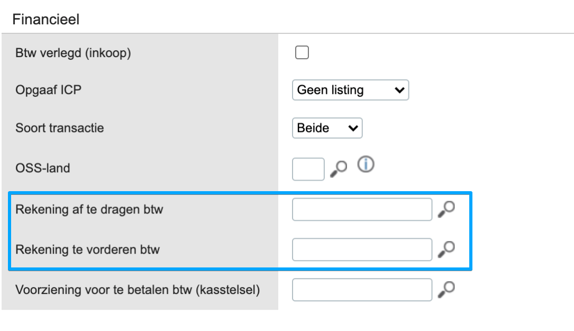574x331 pixels.
Task: Click the Rekening af te dragen btw label
Action: click(89, 209)
